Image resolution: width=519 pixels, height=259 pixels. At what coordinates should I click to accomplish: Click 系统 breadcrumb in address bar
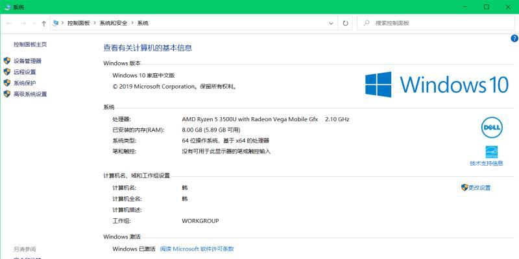click(143, 23)
